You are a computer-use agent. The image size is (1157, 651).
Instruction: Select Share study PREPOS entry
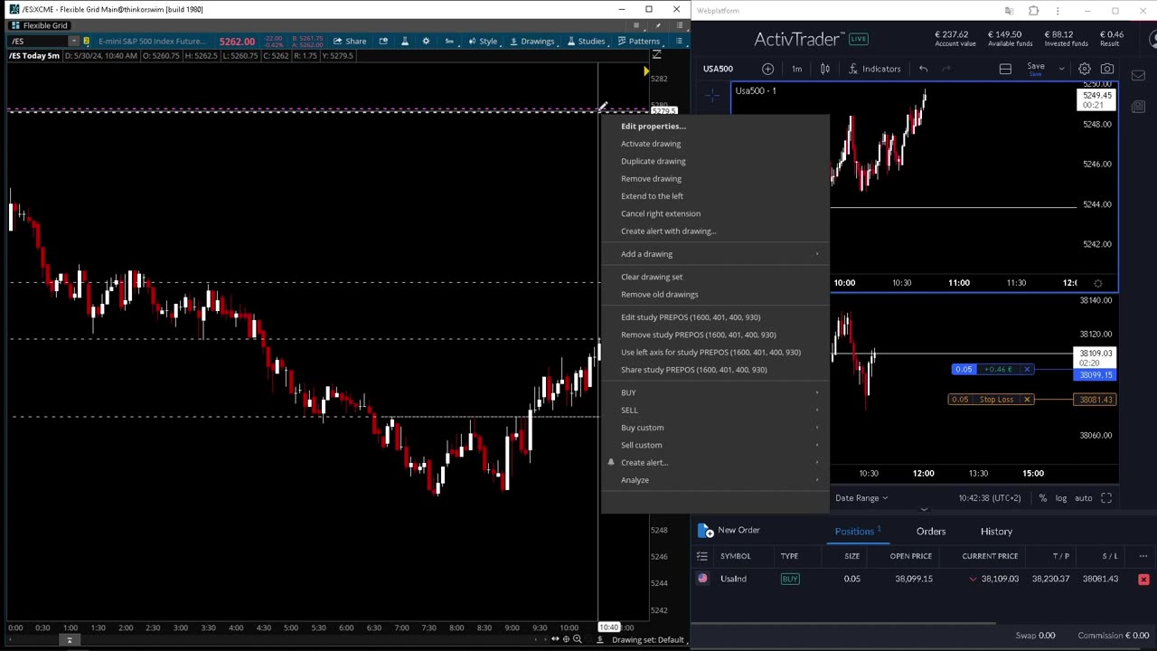[x=693, y=370]
